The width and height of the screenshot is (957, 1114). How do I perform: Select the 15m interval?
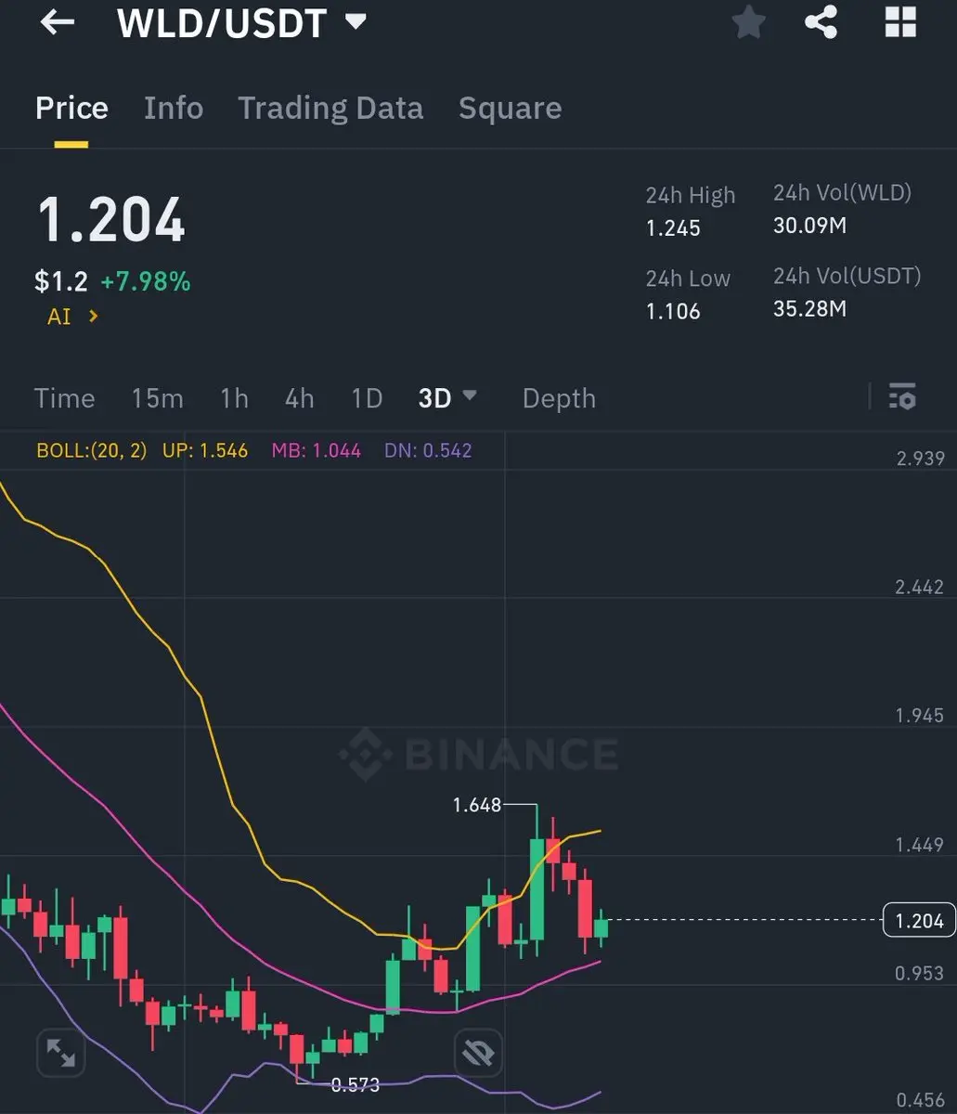(x=157, y=398)
